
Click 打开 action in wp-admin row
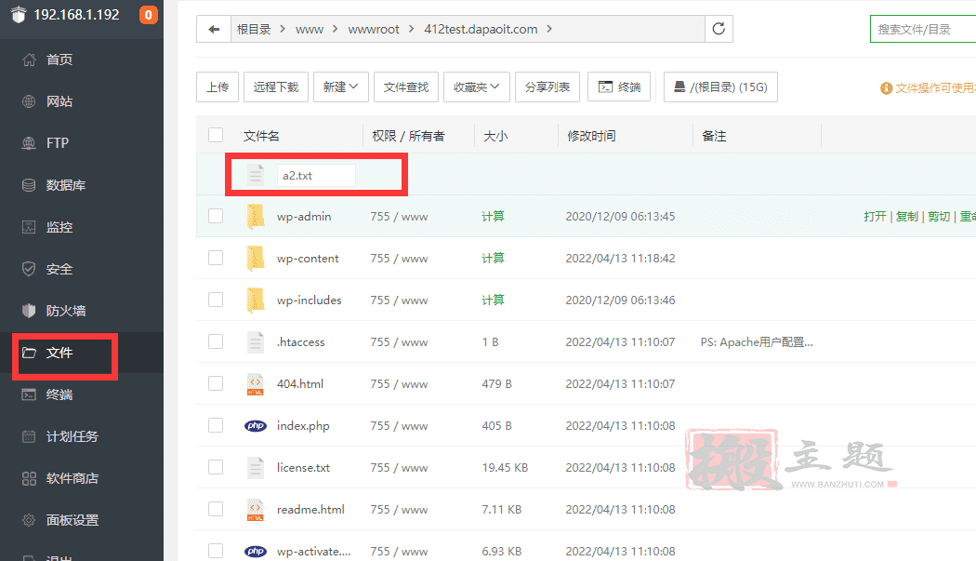point(875,216)
